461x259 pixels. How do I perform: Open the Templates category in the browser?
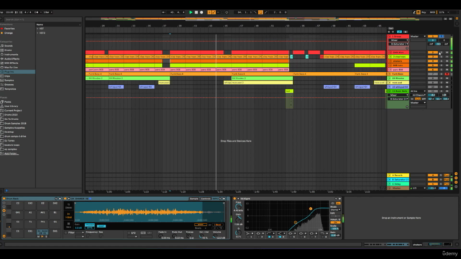[10, 89]
